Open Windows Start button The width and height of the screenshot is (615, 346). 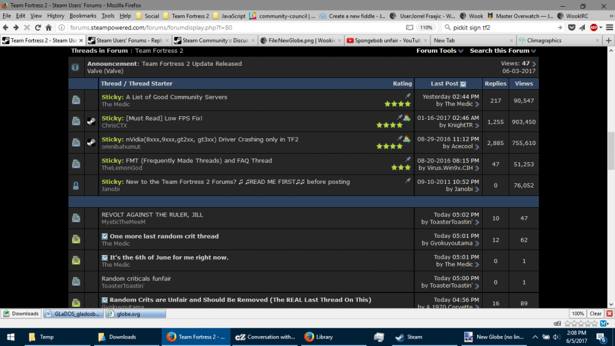pos(10,337)
